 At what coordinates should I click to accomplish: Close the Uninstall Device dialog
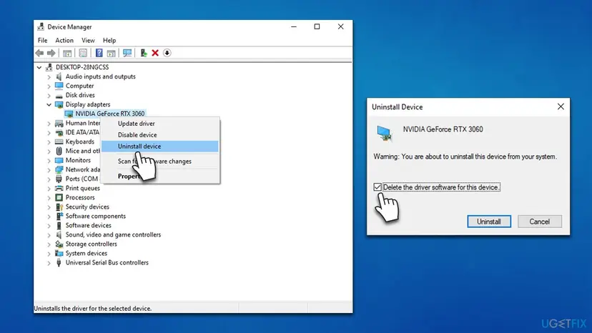[561, 107]
